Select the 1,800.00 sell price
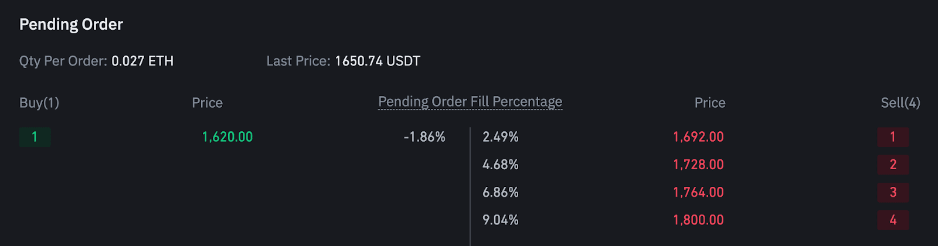 point(698,220)
